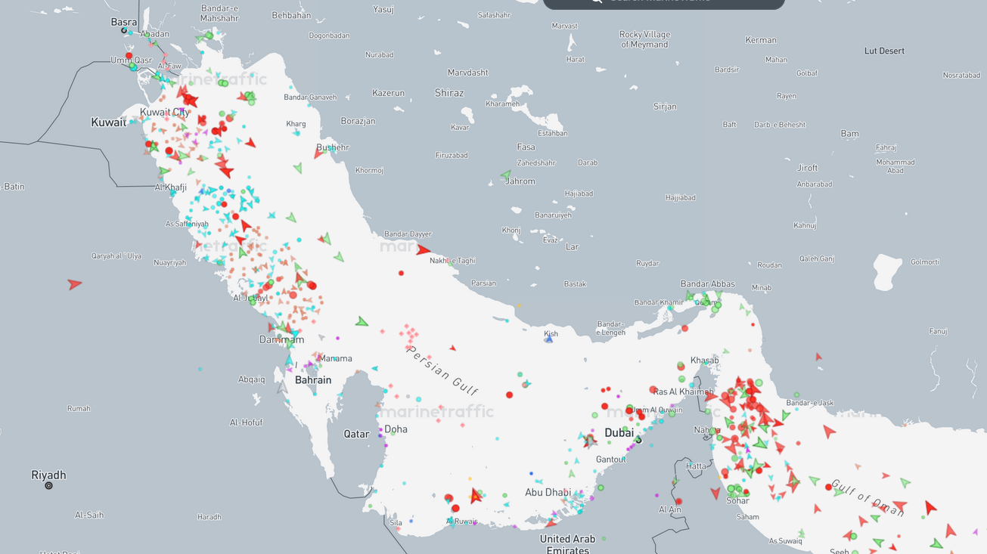Click the Kuwait City map label

(165, 112)
